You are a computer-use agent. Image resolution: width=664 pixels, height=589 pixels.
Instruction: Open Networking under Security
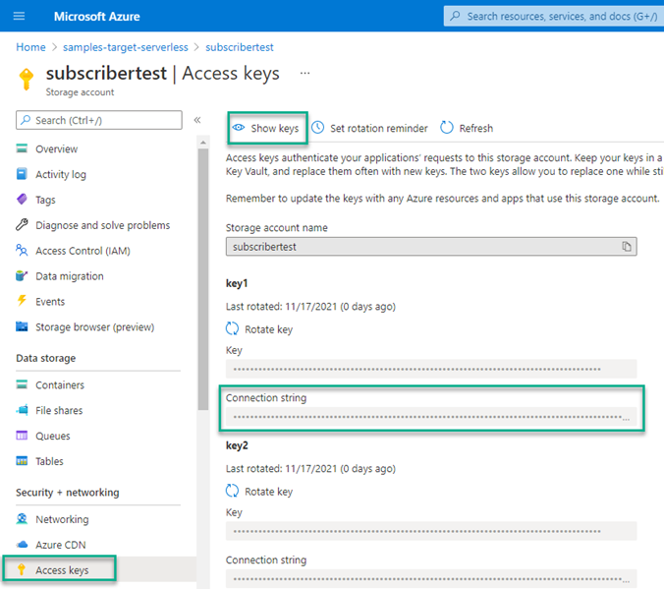(x=62, y=519)
